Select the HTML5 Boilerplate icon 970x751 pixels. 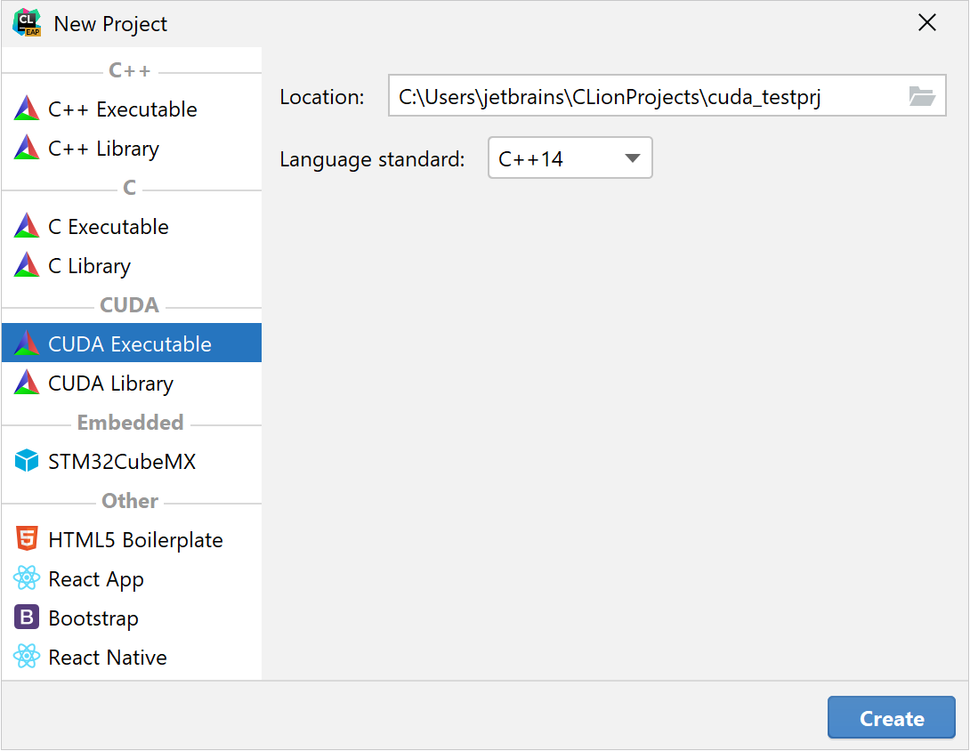(27, 539)
